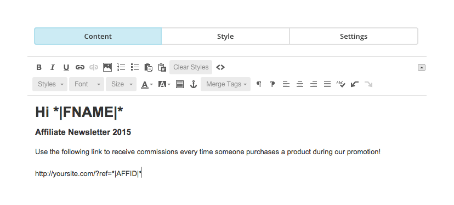Switch to the Style tab
454x205 pixels.
tap(225, 36)
